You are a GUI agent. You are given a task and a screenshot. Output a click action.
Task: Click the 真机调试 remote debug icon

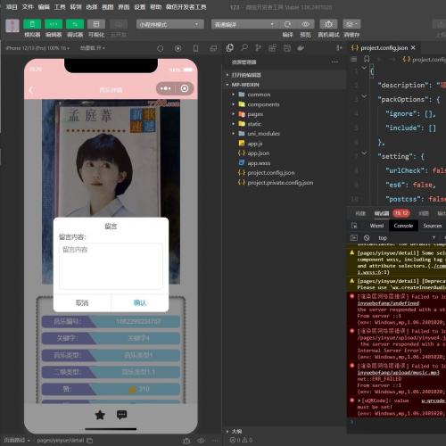coord(328,24)
